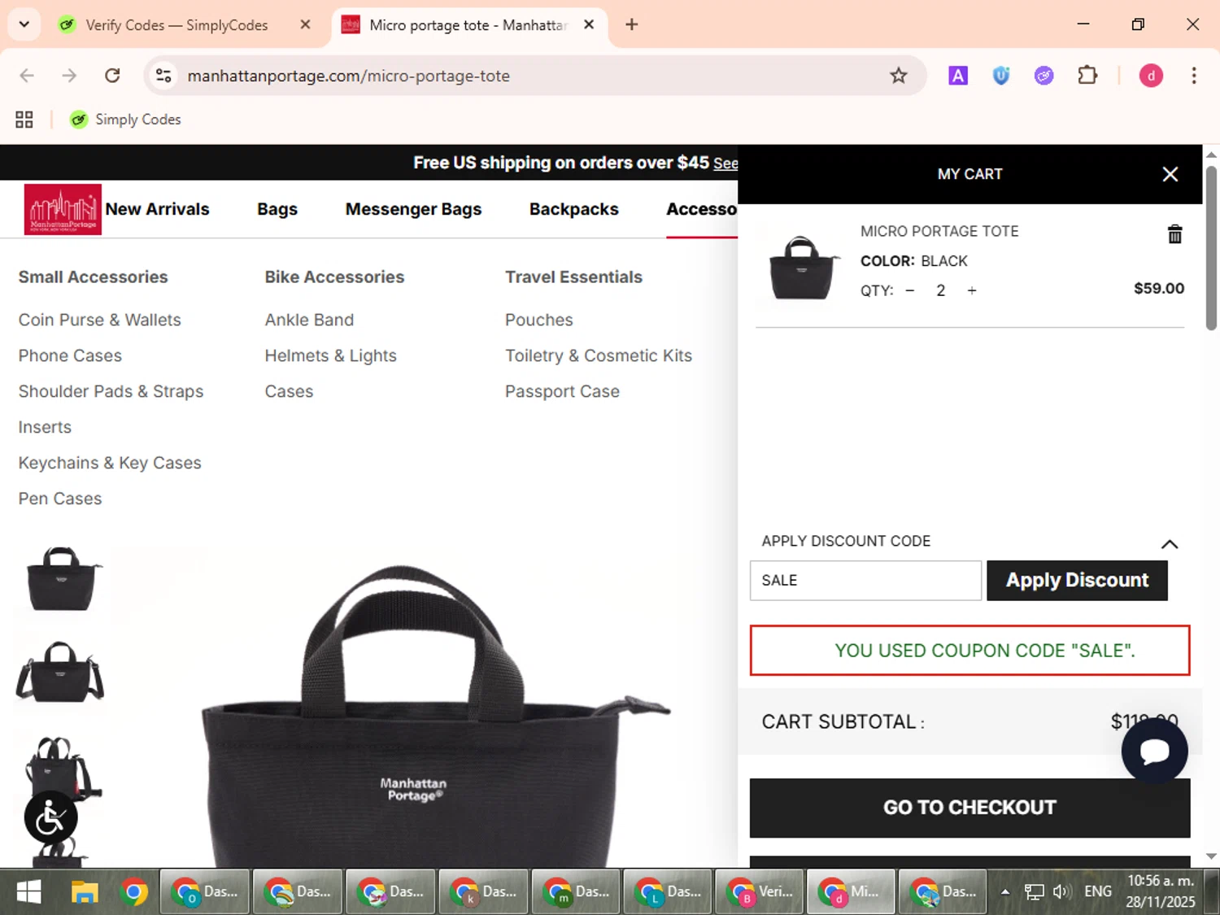Image resolution: width=1220 pixels, height=915 pixels.
Task: Increase tote quantity with plus button
Action: coord(971,290)
